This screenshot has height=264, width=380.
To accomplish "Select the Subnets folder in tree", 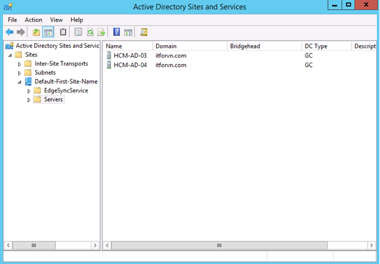I will pos(44,72).
